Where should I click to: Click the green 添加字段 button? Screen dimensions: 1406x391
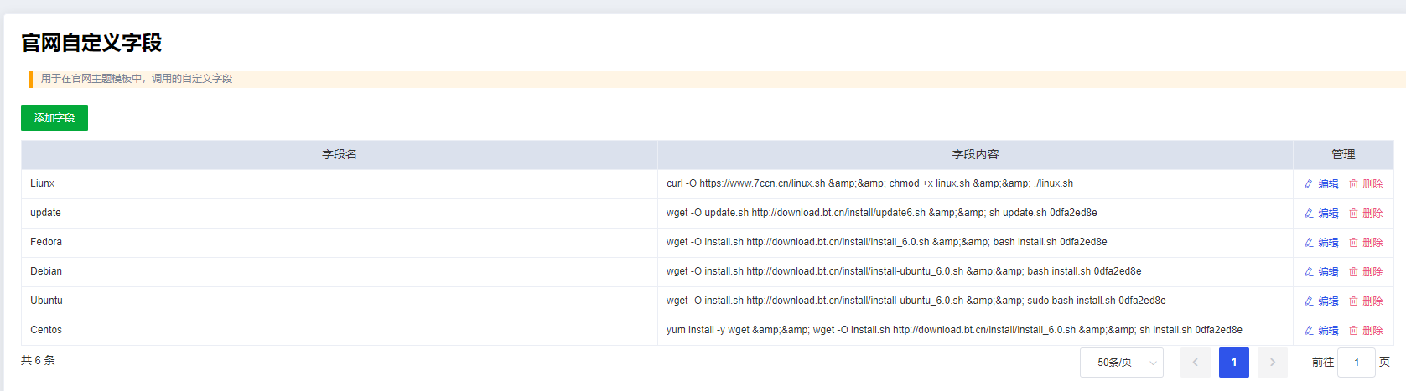click(54, 118)
